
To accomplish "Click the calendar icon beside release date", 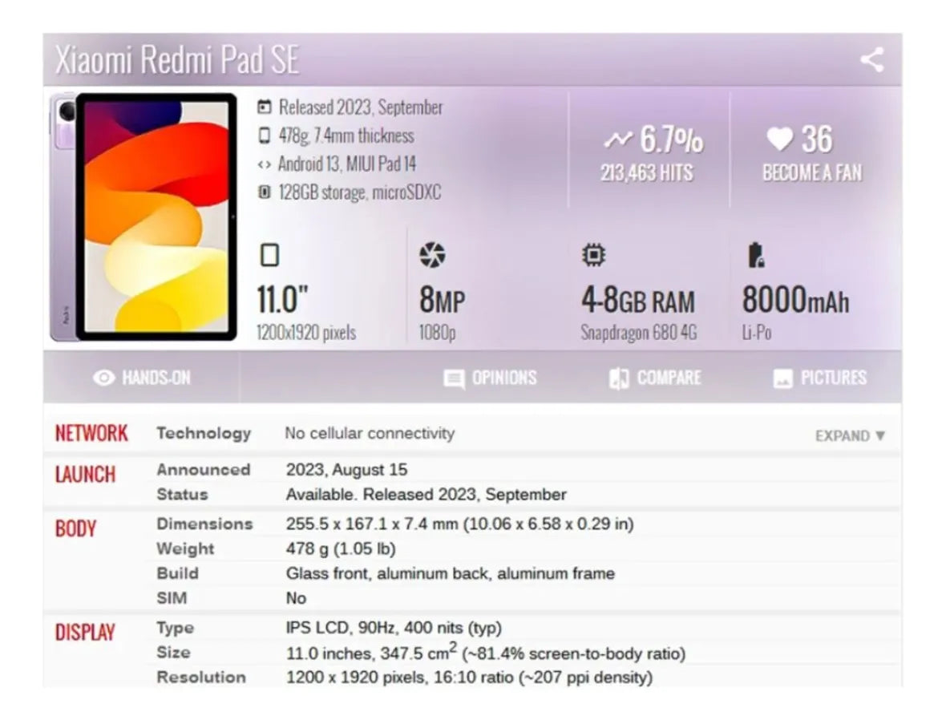I will coord(264,107).
